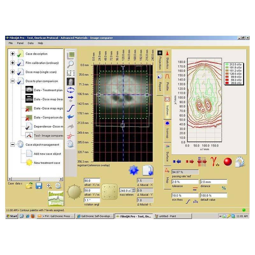Run the gamma analysis icon
The width and height of the screenshot is (255, 255).
click(215, 162)
